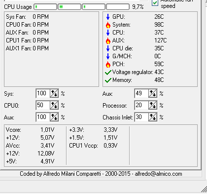Select the AUX1 Fan 0 RPM reading

[27, 48]
